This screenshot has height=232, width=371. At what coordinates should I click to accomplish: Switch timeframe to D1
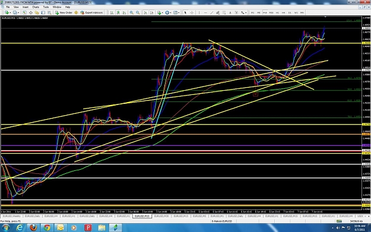(x=290, y=12)
